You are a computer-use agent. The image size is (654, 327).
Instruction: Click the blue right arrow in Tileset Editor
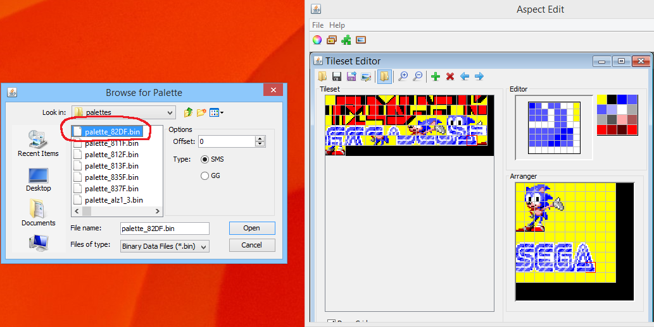[x=479, y=76]
